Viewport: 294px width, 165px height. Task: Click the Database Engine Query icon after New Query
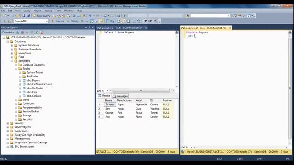(54, 16)
